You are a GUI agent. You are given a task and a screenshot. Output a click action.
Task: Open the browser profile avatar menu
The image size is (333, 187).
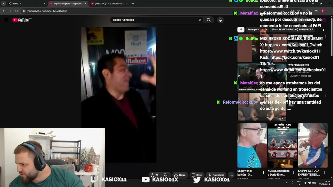pyautogui.click(x=323, y=11)
